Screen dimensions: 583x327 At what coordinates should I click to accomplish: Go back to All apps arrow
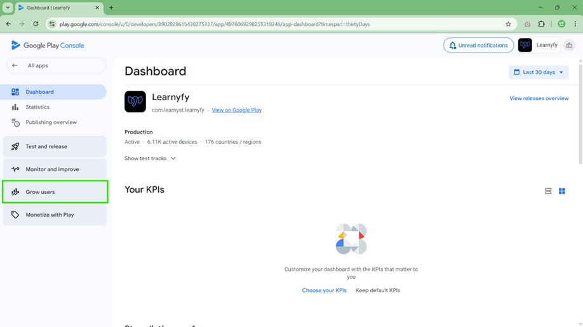tap(15, 66)
